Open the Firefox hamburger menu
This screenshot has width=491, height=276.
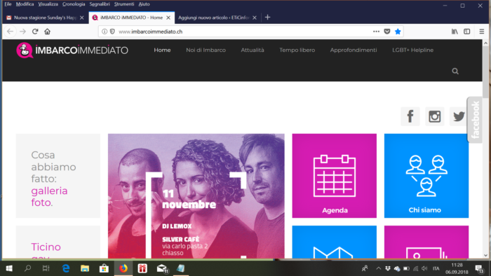tap(482, 32)
